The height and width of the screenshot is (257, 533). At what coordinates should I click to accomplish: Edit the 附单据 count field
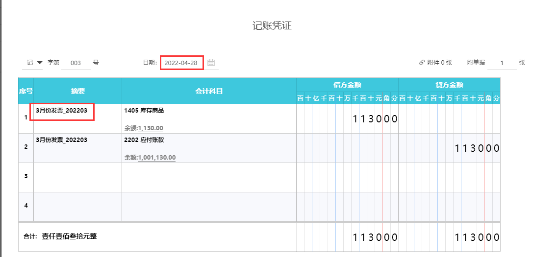point(502,63)
